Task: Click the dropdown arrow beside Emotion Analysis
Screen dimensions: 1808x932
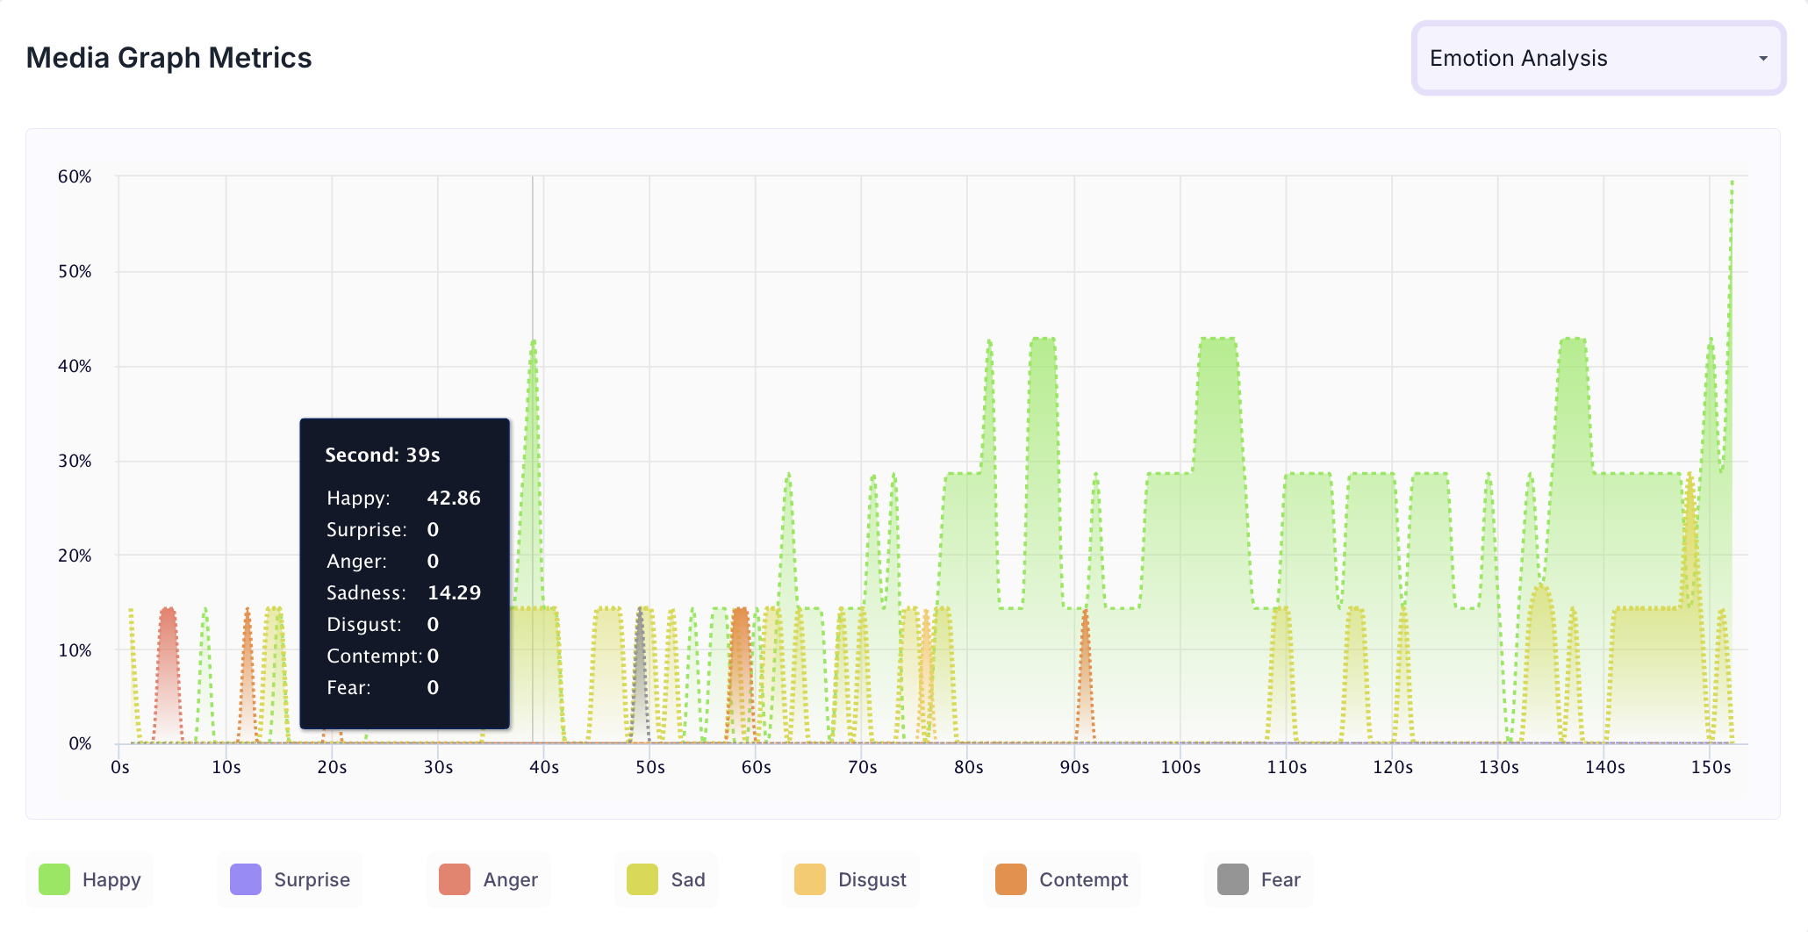Action: click(x=1763, y=59)
